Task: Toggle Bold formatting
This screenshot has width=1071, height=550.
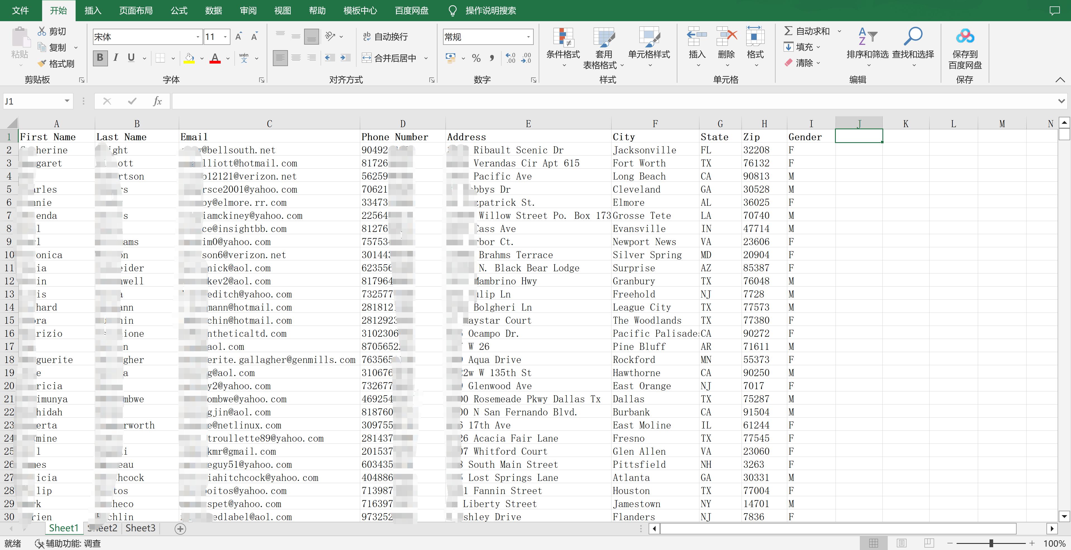Action: [100, 58]
